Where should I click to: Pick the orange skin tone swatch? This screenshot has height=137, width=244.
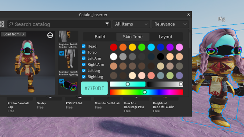pos(123,47)
